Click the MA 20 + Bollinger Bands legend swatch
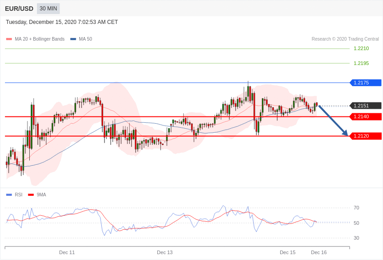383x260 pixels. [x=9, y=39]
